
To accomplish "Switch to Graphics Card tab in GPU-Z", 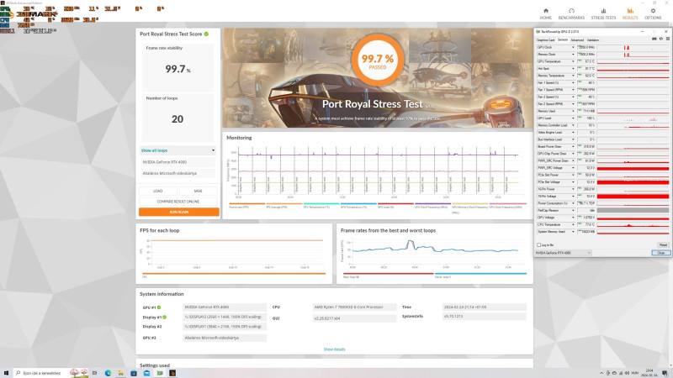I will 545,39.
